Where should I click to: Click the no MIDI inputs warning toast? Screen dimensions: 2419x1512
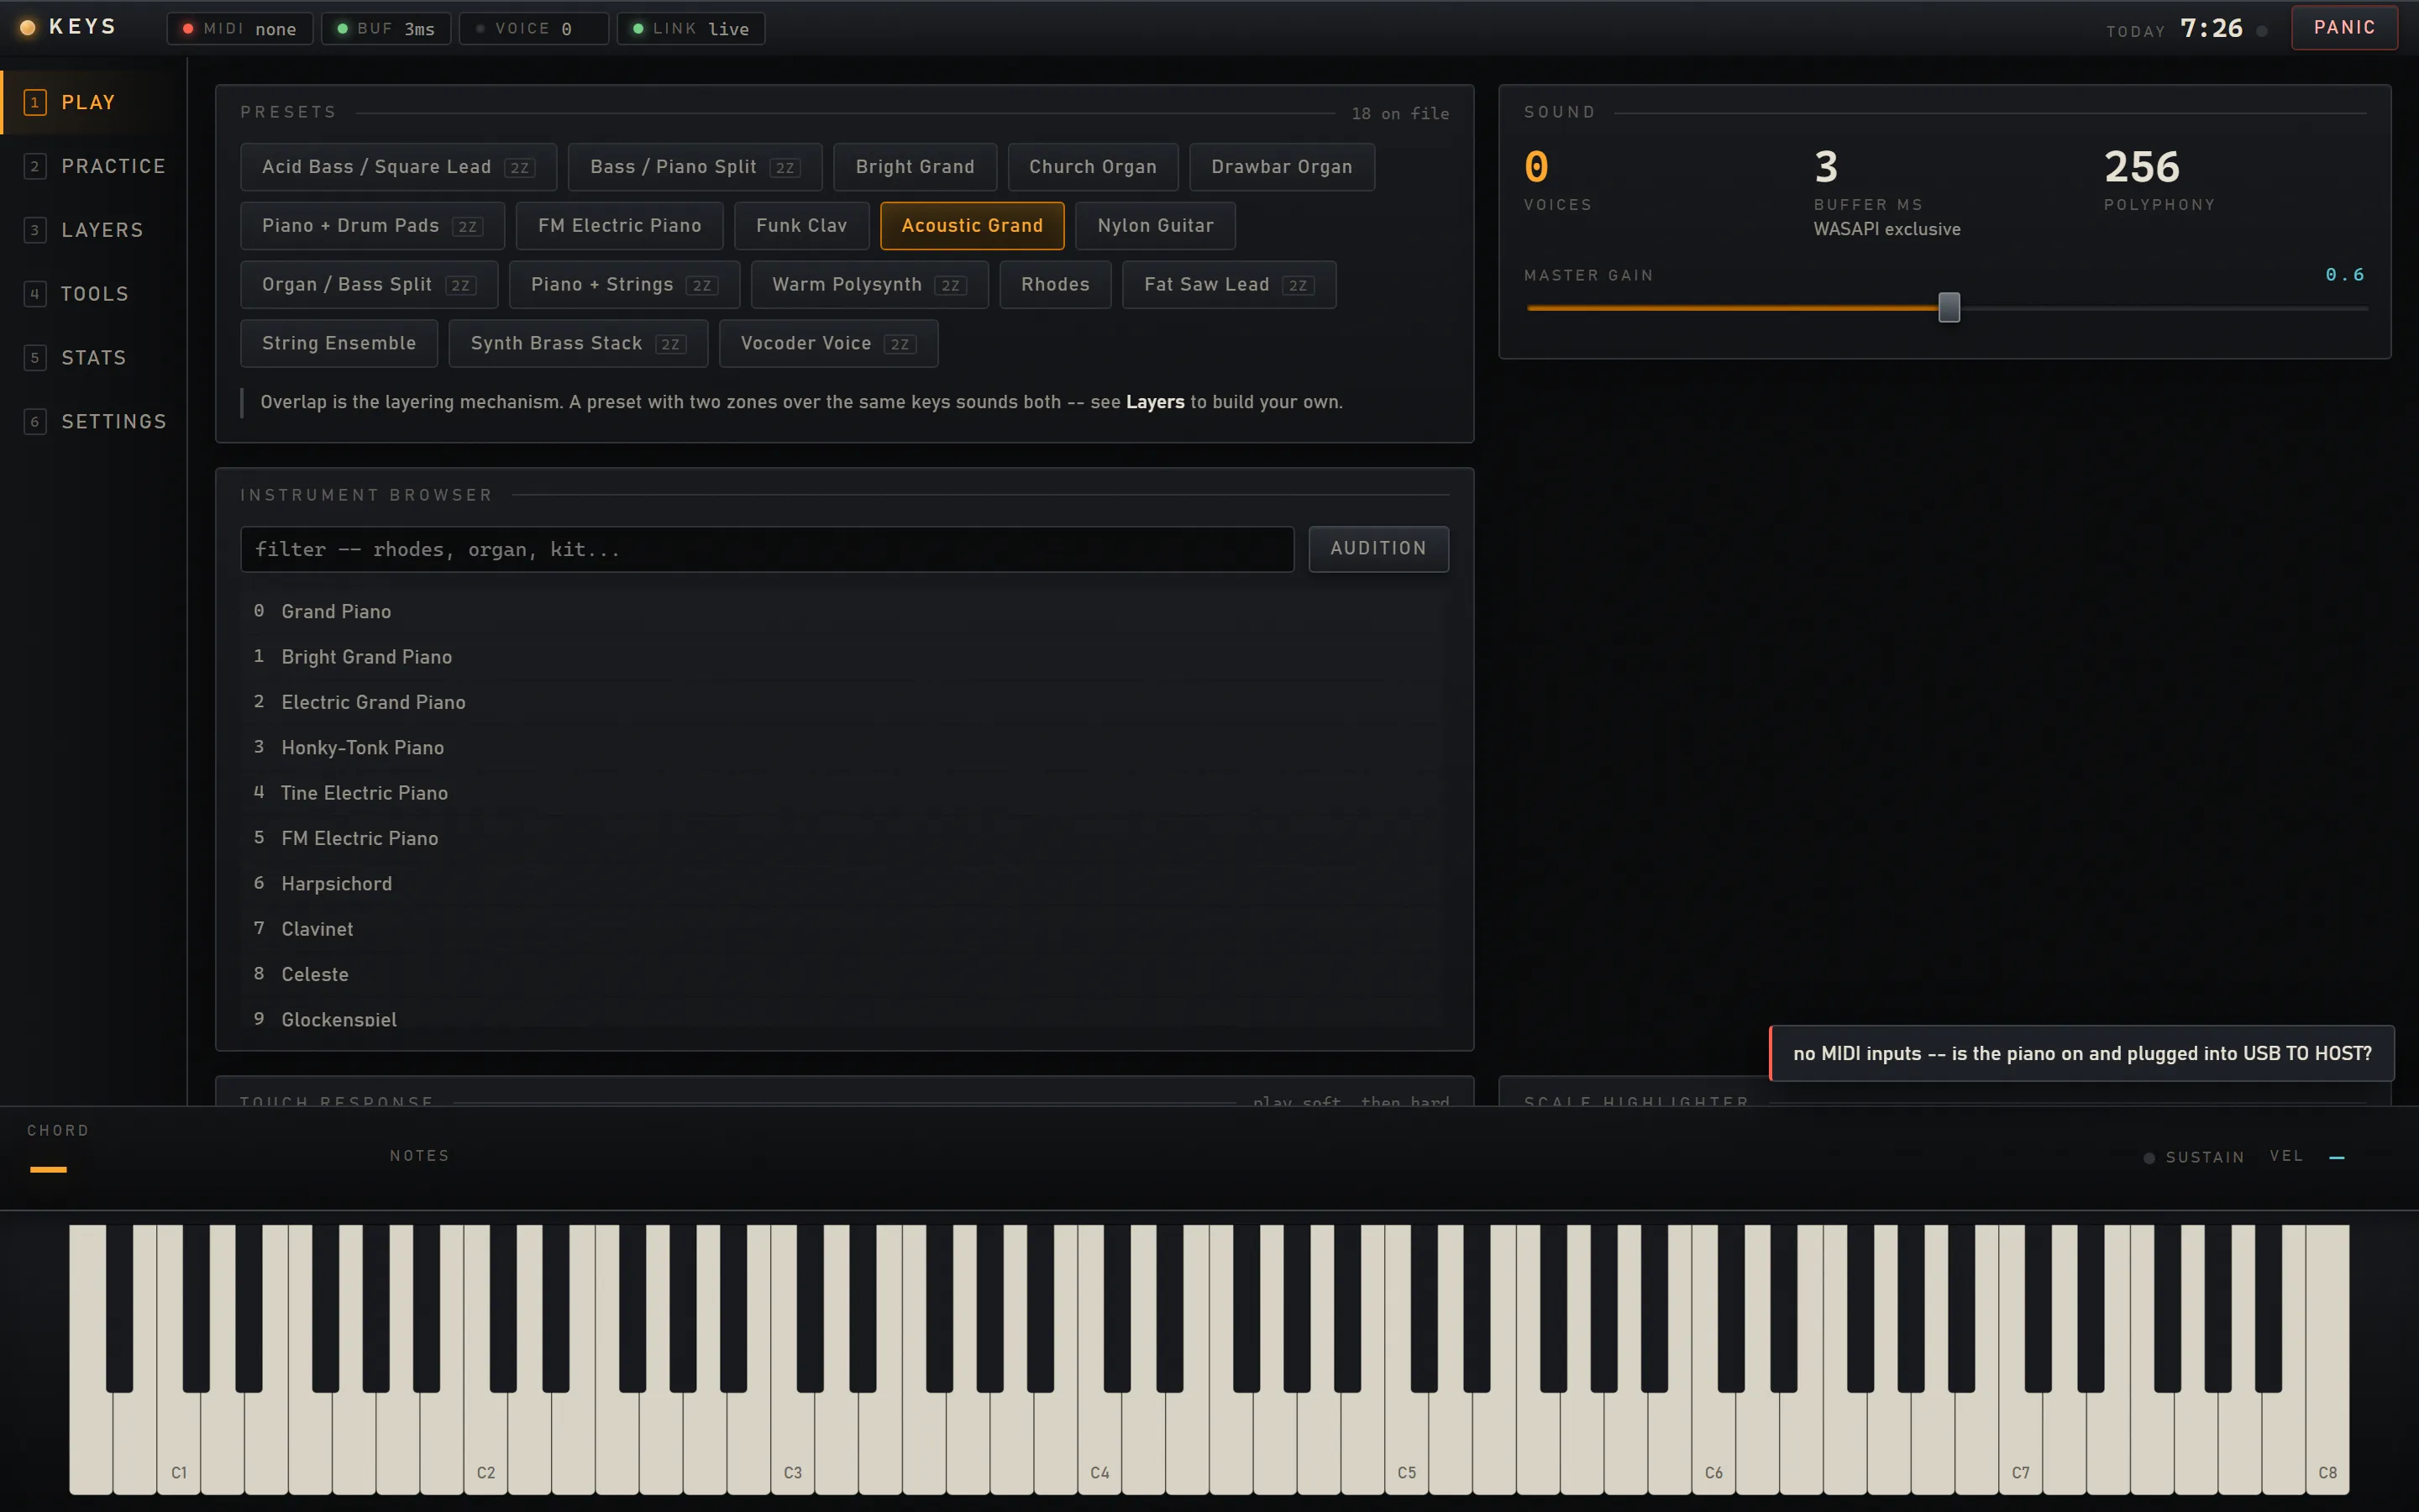coord(2081,1053)
